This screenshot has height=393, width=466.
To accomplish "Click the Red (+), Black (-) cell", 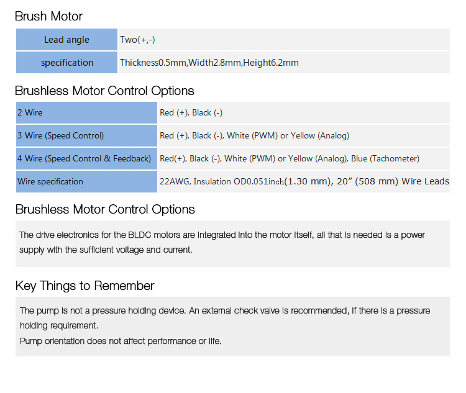I will point(304,112).
